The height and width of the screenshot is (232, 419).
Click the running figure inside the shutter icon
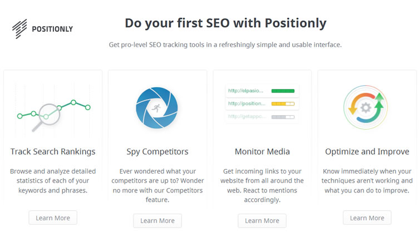pyautogui.click(x=156, y=108)
